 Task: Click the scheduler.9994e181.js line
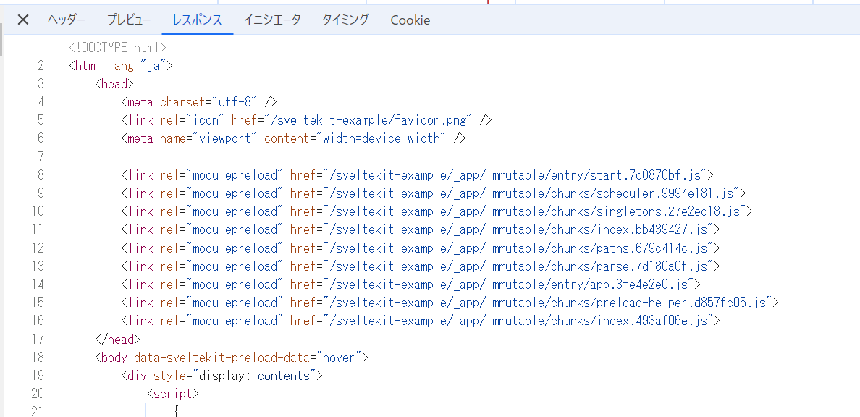click(x=434, y=193)
